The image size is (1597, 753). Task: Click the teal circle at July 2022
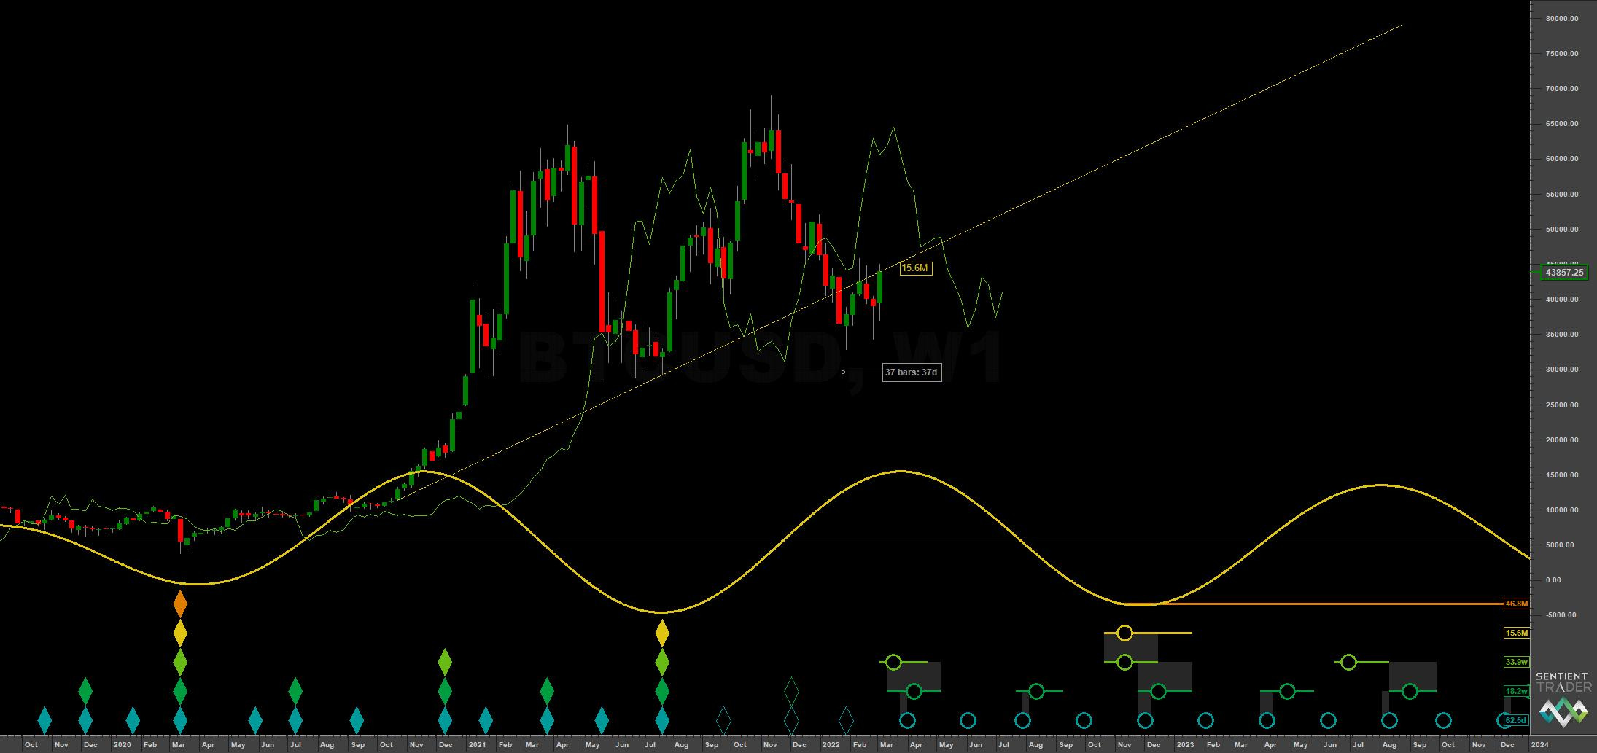tap(1022, 720)
